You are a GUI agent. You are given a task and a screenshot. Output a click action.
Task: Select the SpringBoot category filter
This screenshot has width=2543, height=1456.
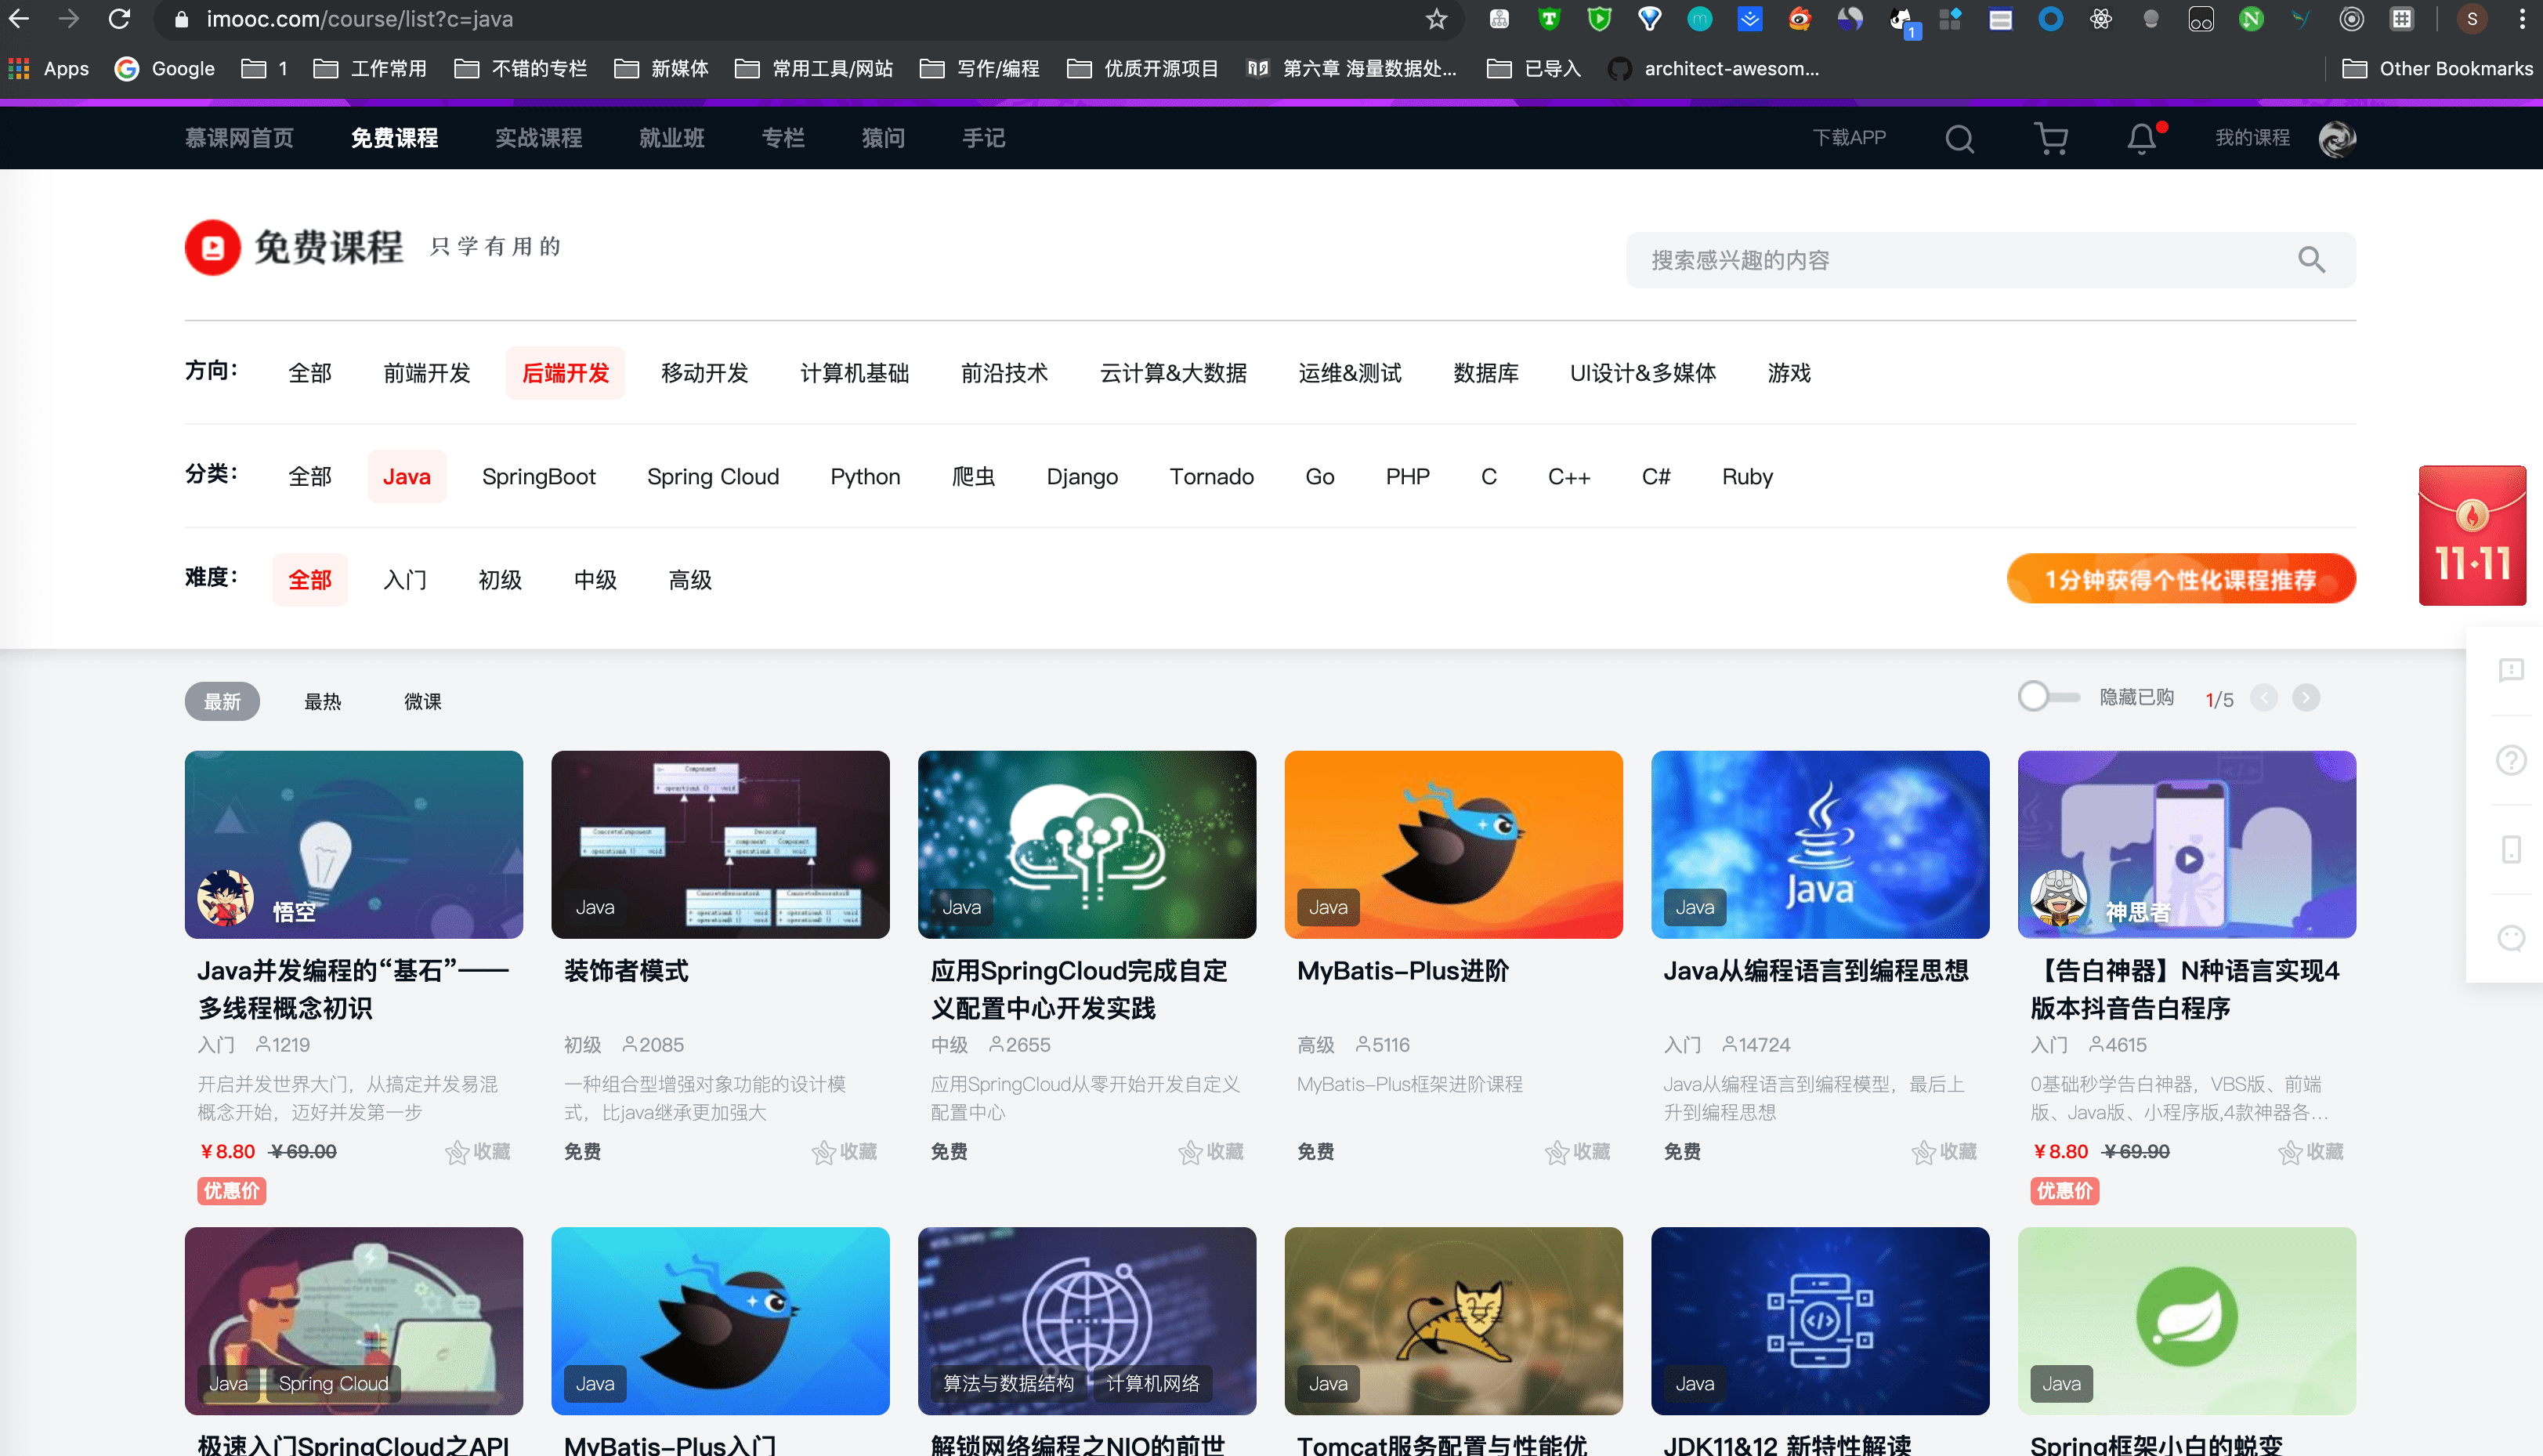[x=537, y=477]
